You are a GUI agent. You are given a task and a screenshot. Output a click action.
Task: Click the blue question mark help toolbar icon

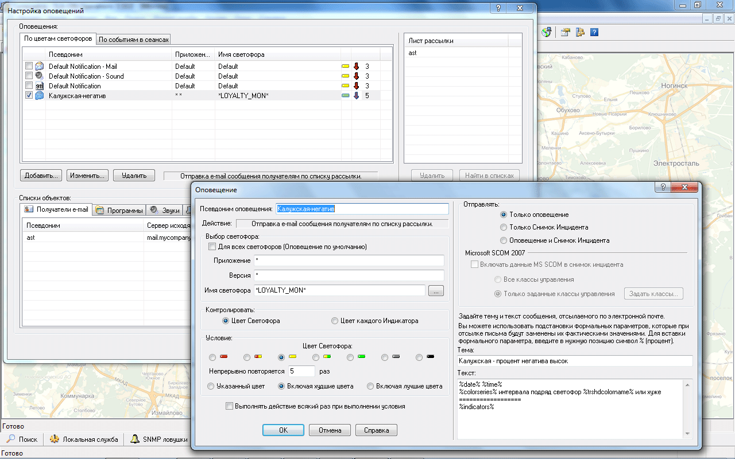click(x=594, y=32)
